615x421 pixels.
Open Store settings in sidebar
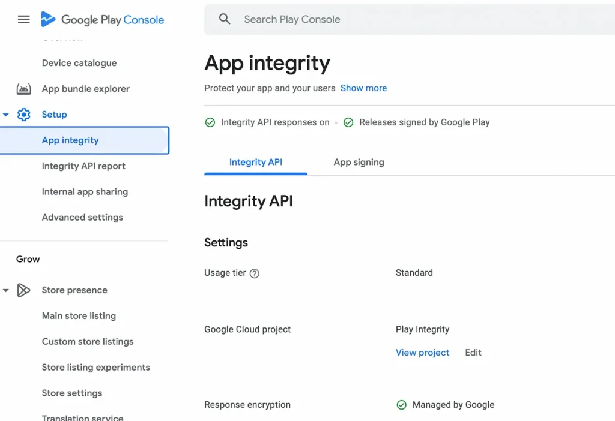click(72, 393)
